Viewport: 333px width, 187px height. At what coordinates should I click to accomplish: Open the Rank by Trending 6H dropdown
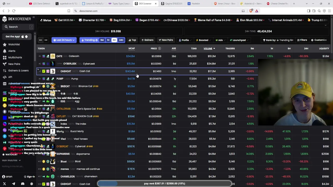click(278, 40)
